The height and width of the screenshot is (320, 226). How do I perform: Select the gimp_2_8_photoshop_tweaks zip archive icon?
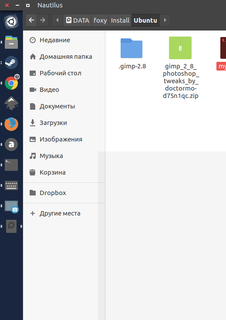tap(180, 48)
